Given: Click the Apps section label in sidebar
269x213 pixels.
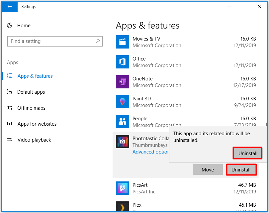Looking at the screenshot, I should (x=13, y=62).
